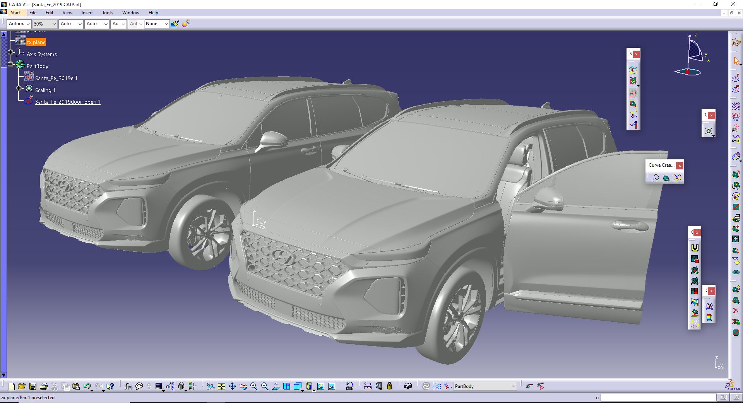
Task: Open the Help menu
Action: pyautogui.click(x=153, y=13)
